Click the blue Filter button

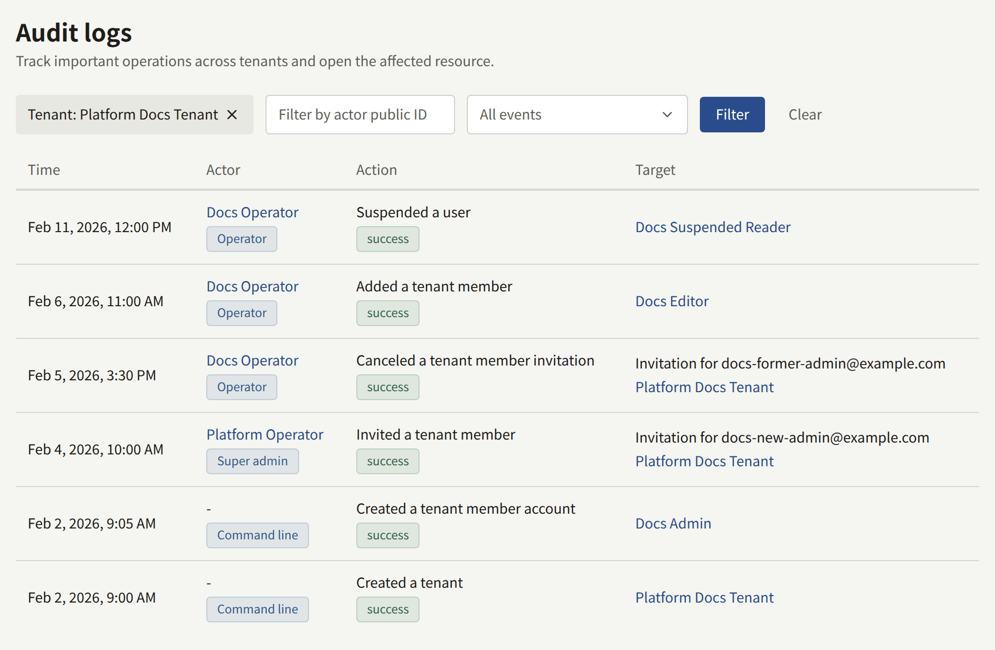pos(732,115)
